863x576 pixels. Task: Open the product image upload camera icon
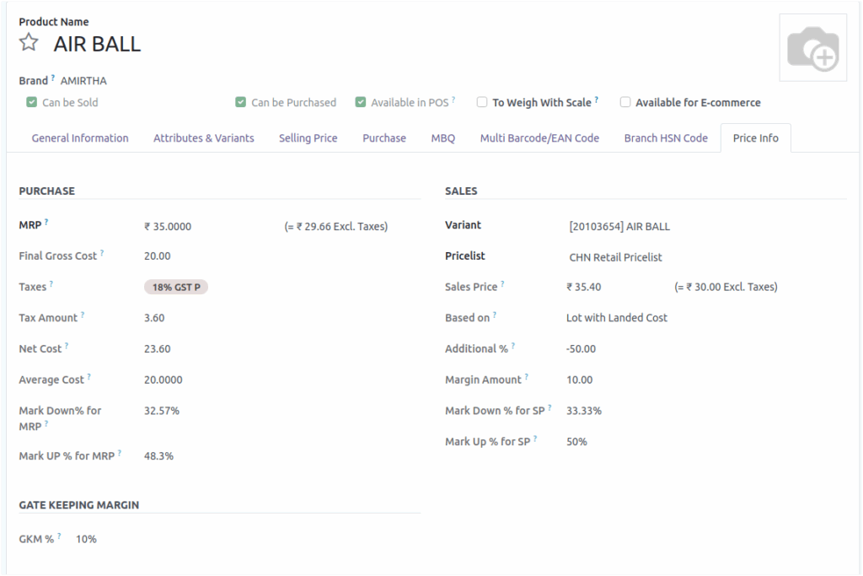[x=812, y=46]
